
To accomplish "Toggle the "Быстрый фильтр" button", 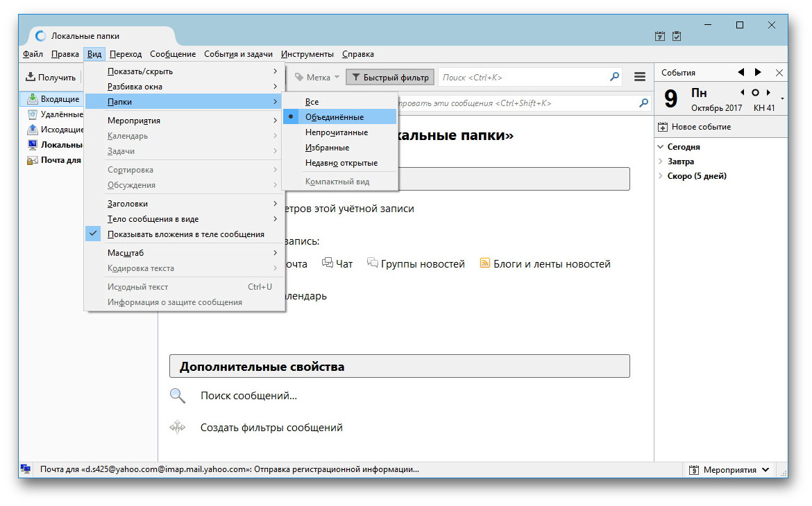I will point(390,78).
